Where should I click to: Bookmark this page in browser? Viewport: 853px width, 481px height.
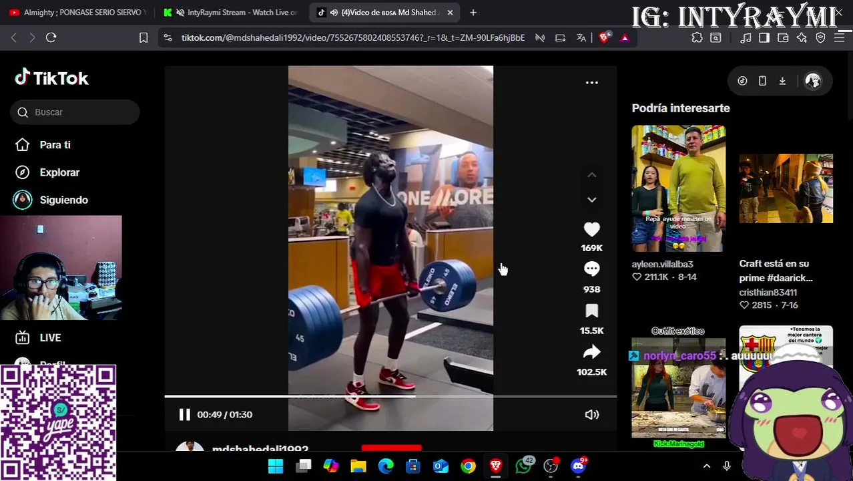tap(144, 38)
